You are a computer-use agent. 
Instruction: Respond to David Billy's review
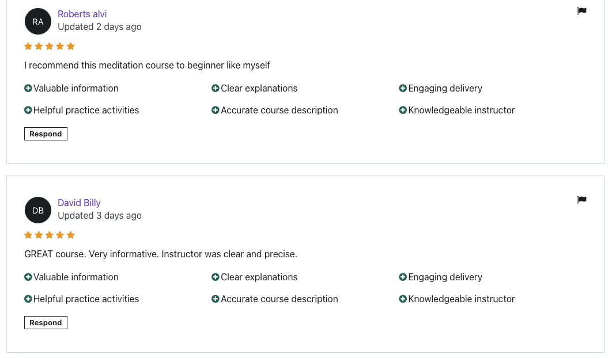[x=46, y=323]
